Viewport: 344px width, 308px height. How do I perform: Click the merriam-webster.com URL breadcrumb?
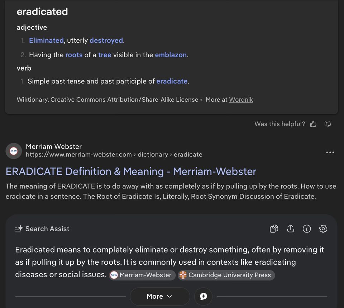[114, 155]
